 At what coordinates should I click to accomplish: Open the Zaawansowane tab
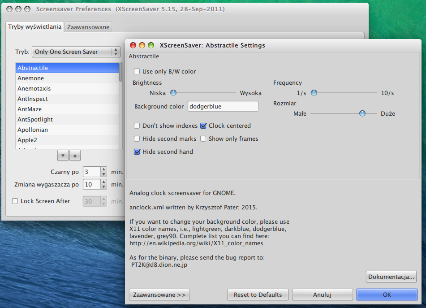(x=88, y=27)
